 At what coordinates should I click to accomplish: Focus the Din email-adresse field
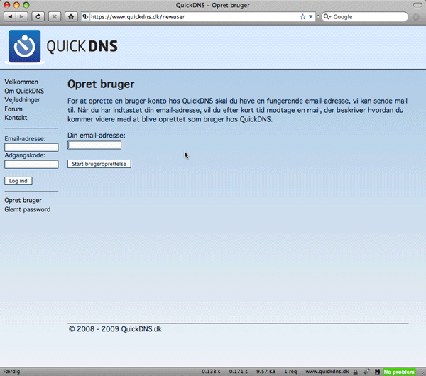tap(94, 145)
